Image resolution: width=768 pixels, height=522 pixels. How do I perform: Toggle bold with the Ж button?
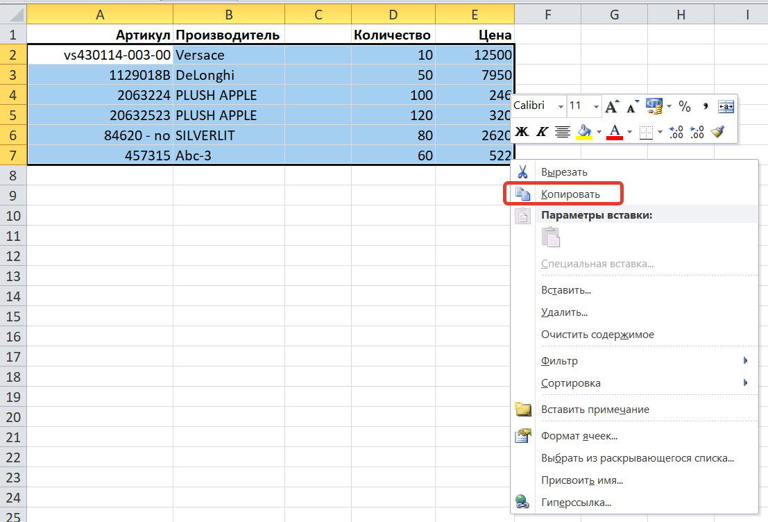pyautogui.click(x=522, y=131)
